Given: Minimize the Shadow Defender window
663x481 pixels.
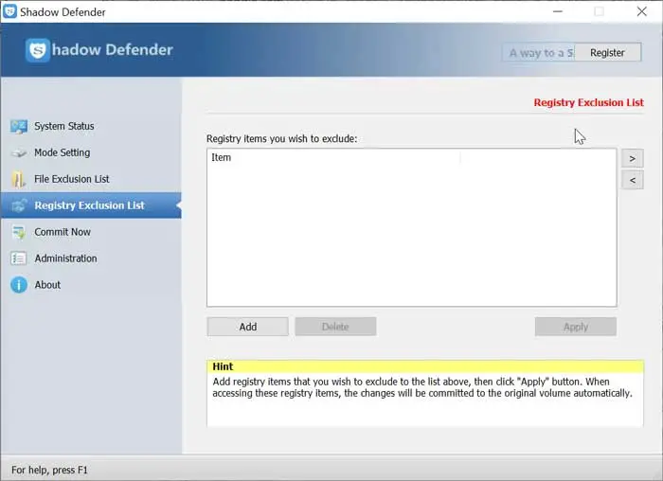Looking at the screenshot, I should (x=558, y=11).
